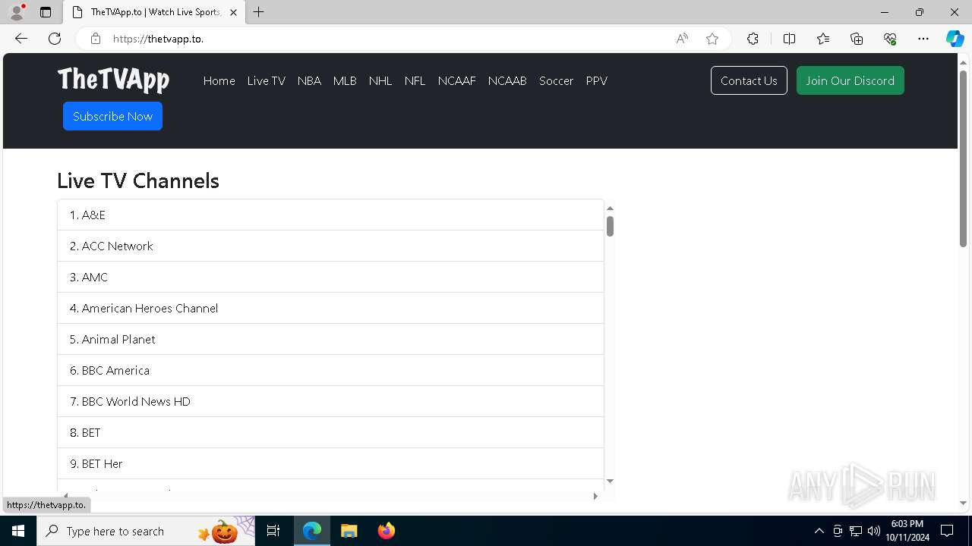Open Browser essentials heart icon
The width and height of the screenshot is (972, 546).
[x=890, y=39]
